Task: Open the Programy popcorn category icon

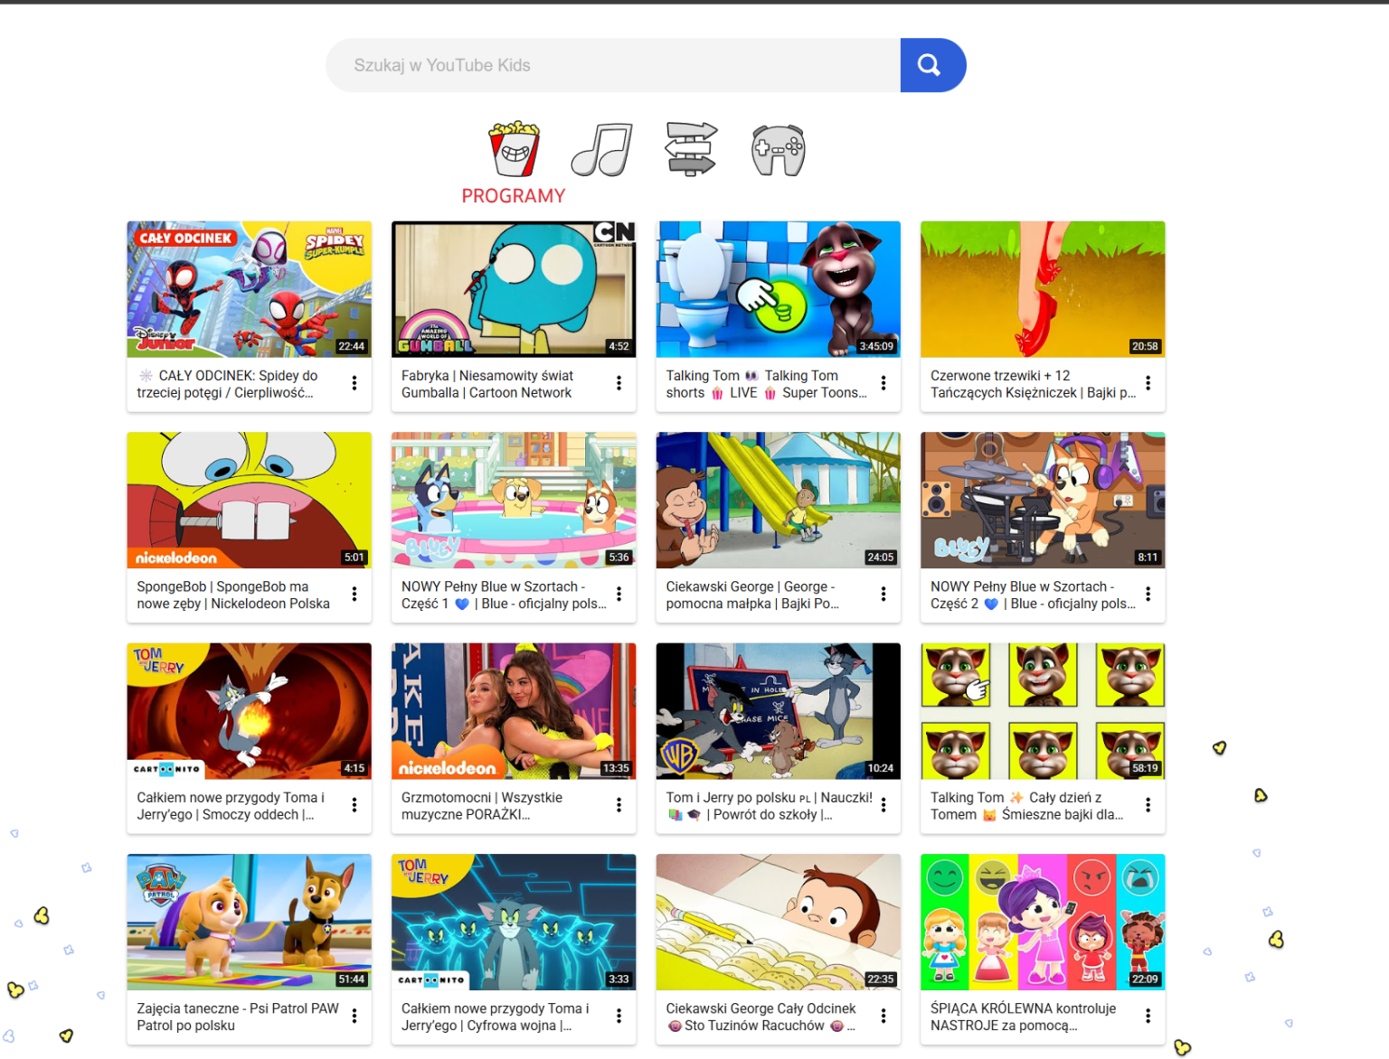Action: point(512,149)
